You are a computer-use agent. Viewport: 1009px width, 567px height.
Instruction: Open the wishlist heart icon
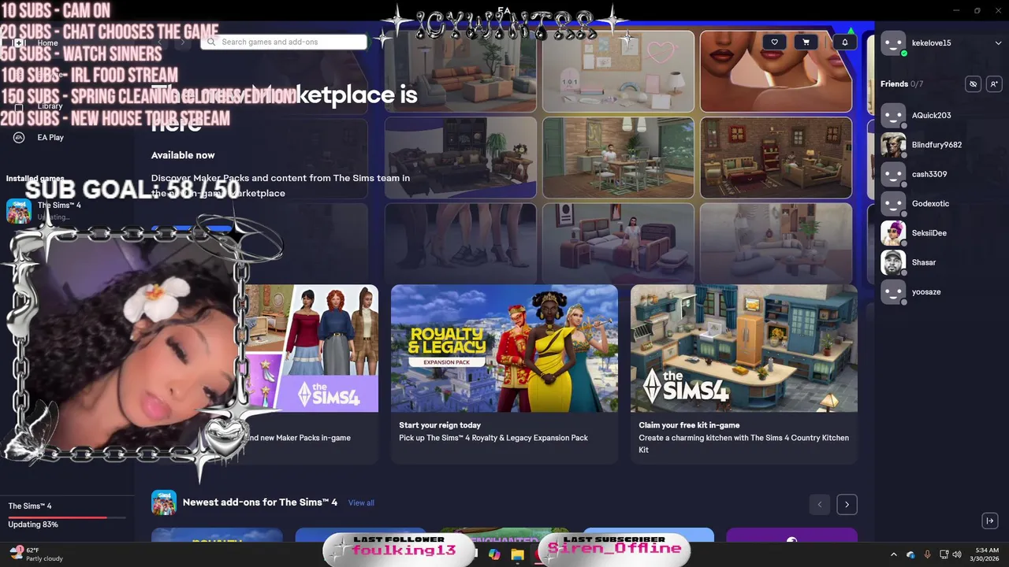775,43
